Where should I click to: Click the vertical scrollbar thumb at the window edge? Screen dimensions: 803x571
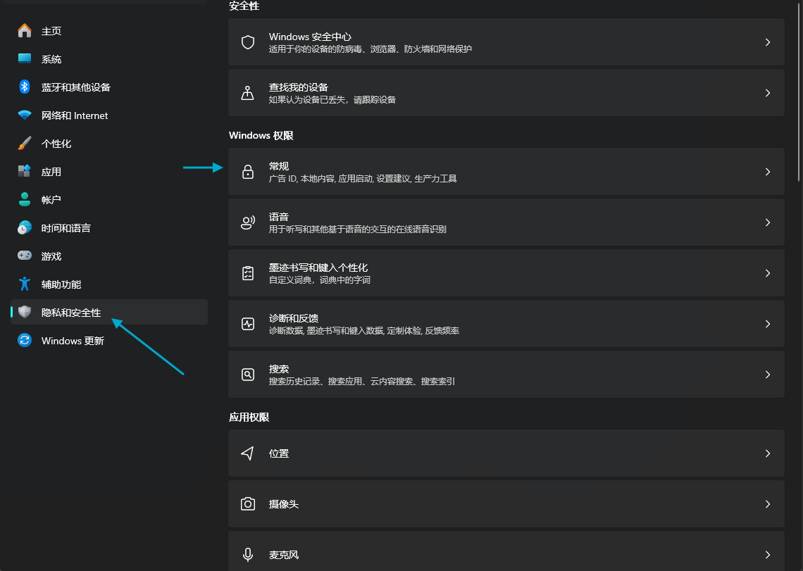click(x=799, y=91)
